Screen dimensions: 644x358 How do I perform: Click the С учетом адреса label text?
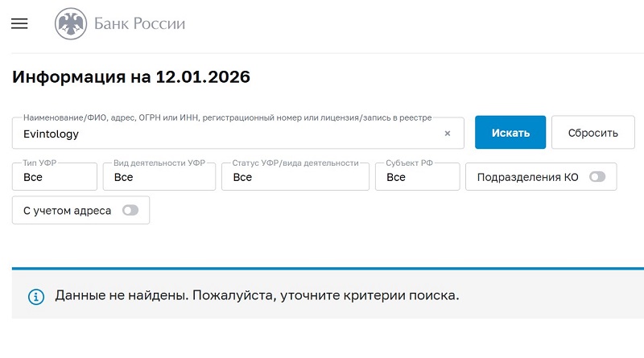[67, 211]
